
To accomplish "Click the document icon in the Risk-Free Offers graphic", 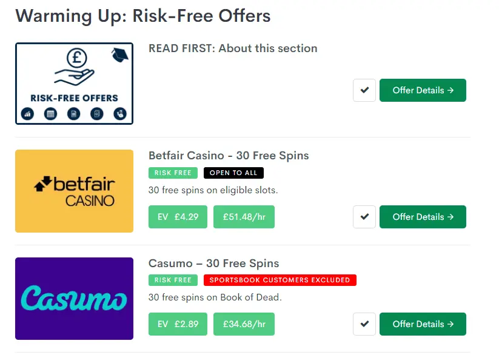I will (74, 114).
